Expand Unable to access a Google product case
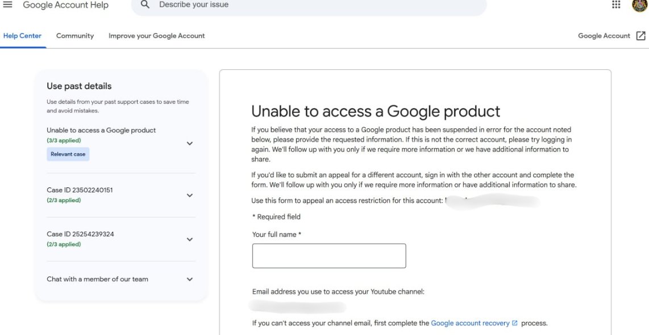Viewport: 649px width, 335px height. (190, 144)
